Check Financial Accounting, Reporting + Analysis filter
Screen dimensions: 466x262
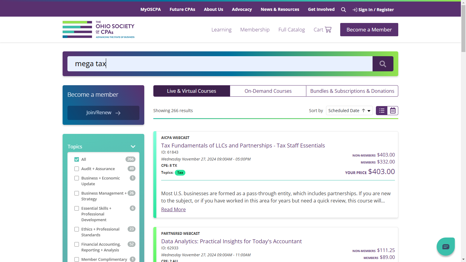pyautogui.click(x=77, y=244)
